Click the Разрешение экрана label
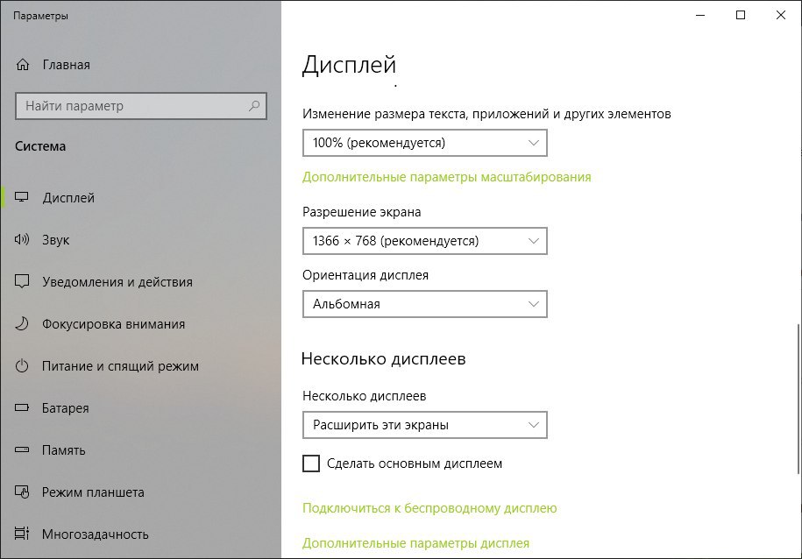 [362, 212]
